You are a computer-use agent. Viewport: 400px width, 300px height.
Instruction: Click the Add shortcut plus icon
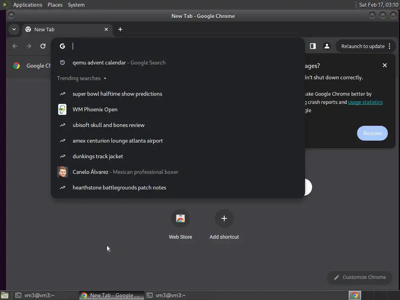tap(224, 218)
